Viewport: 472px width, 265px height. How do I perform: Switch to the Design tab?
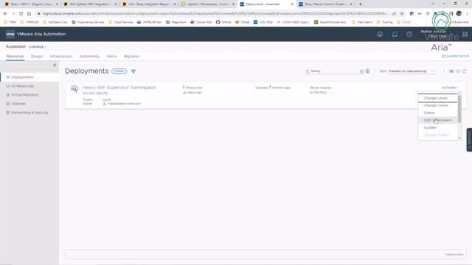pos(37,56)
